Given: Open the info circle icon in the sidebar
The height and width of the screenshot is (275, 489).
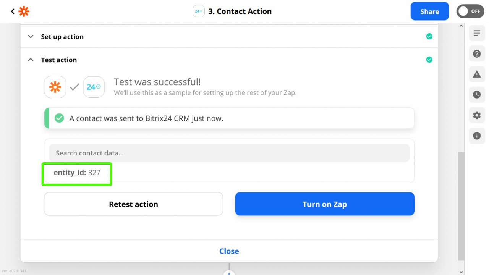Looking at the screenshot, I should [x=477, y=136].
